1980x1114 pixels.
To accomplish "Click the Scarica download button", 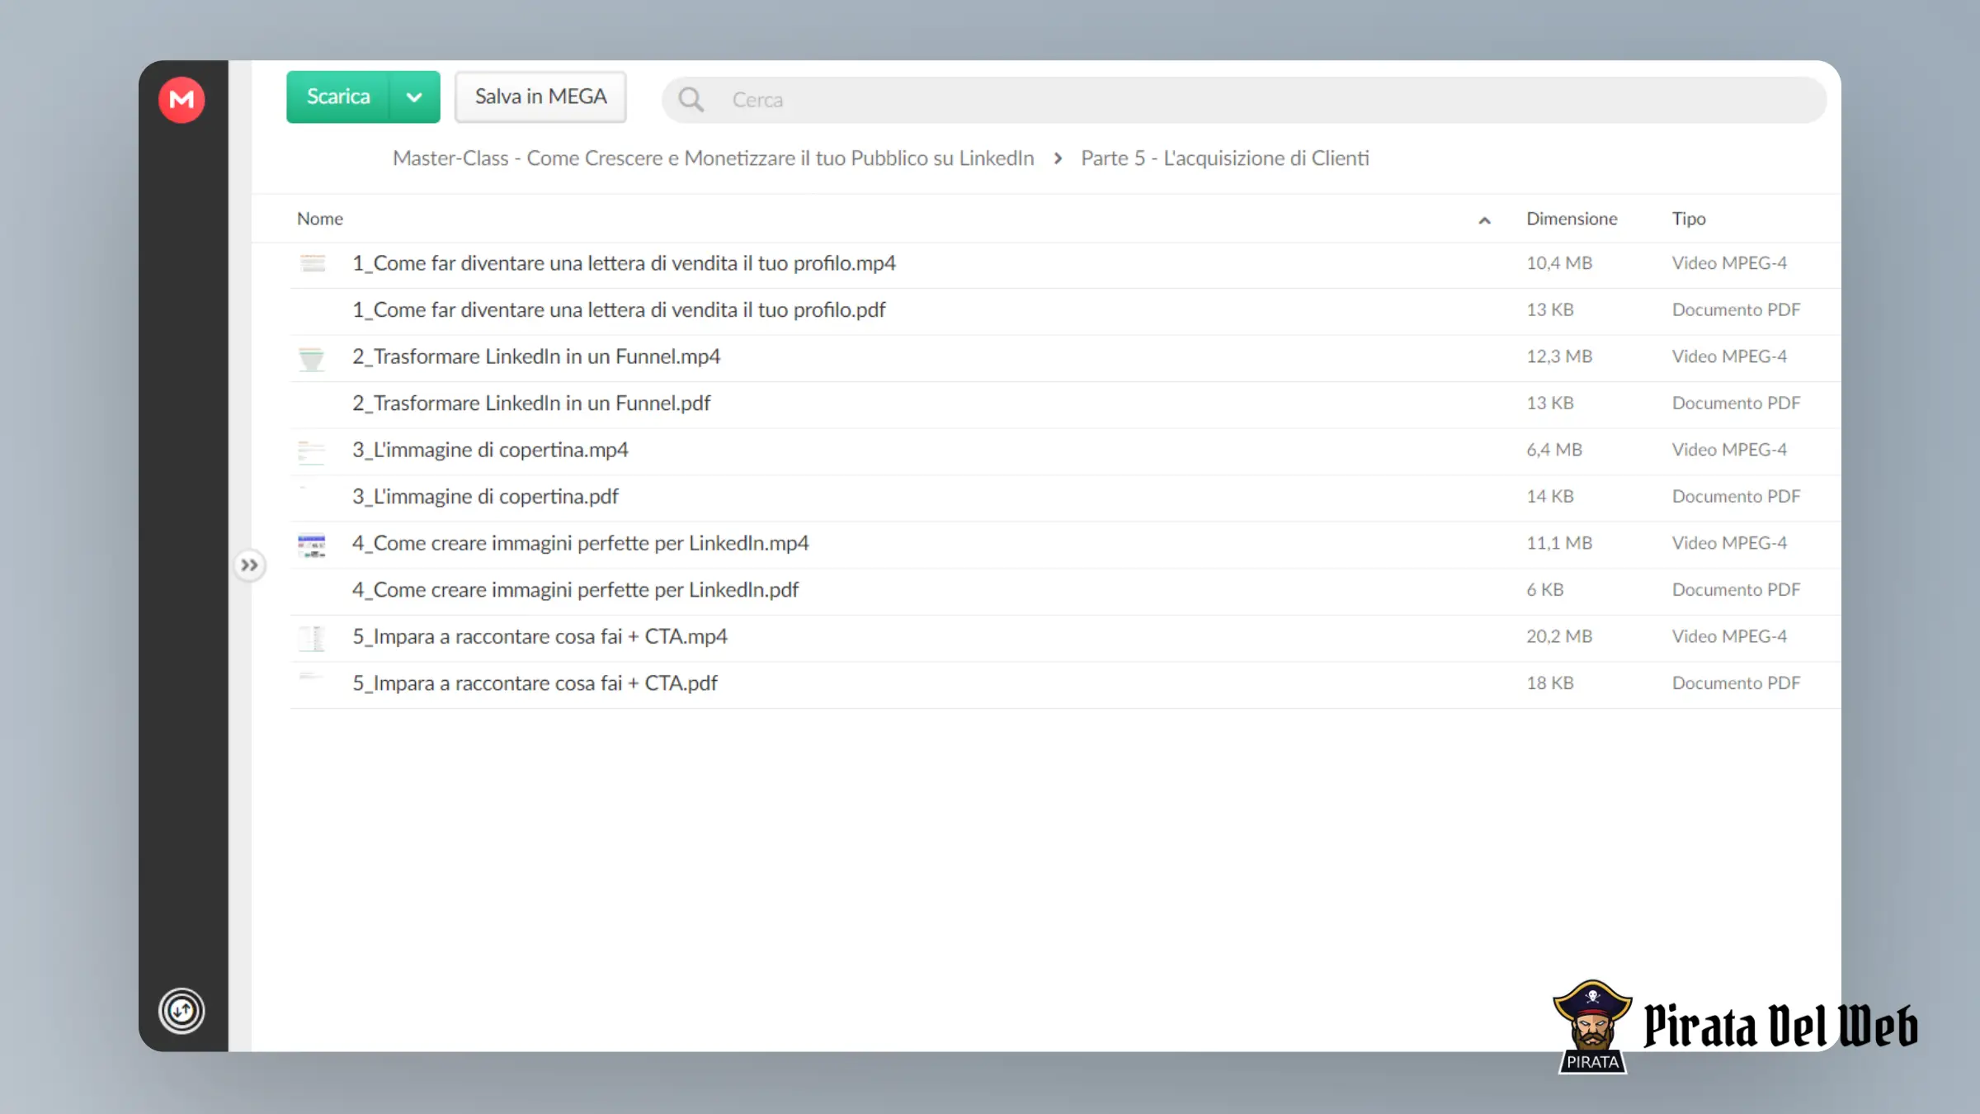I will point(338,97).
